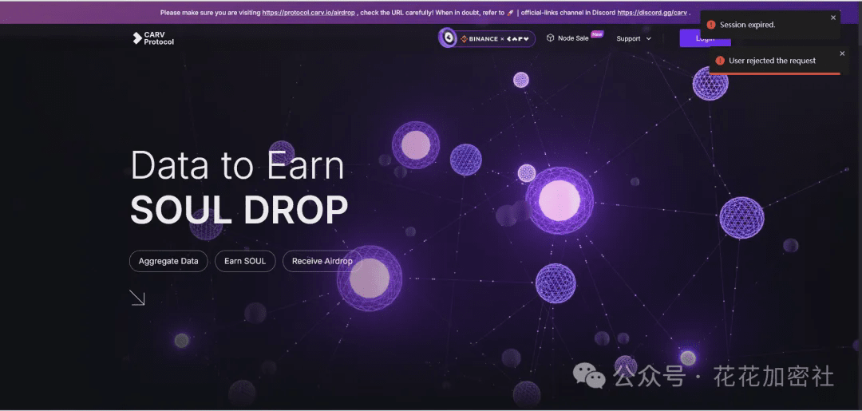The image size is (862, 411).
Task: Click the SOUL DROP heading text
Action: tap(239, 209)
